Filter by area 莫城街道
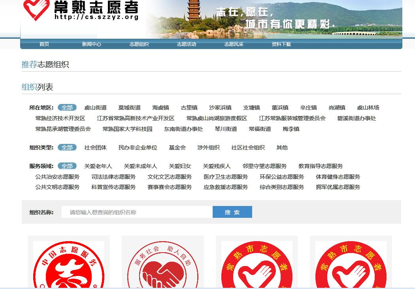The image size is (415, 289). pyautogui.click(x=129, y=108)
